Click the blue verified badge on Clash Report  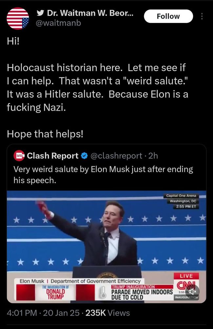tap(84, 156)
